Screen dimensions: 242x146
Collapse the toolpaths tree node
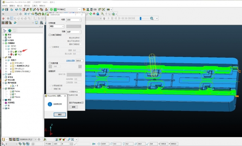coord(3,43)
